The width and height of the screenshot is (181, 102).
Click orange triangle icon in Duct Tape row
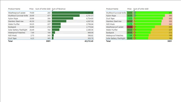(135, 18)
